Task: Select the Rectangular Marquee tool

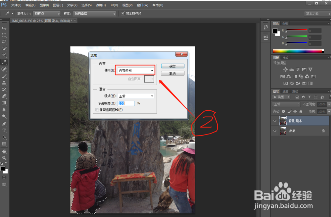Action: click(x=4, y=35)
